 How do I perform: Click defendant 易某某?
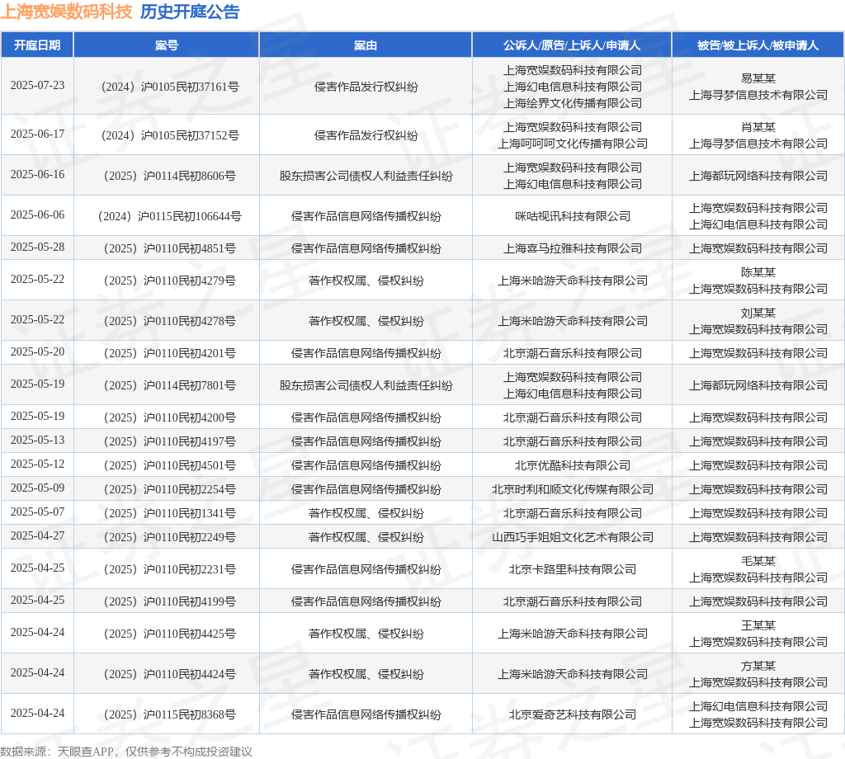(x=758, y=78)
